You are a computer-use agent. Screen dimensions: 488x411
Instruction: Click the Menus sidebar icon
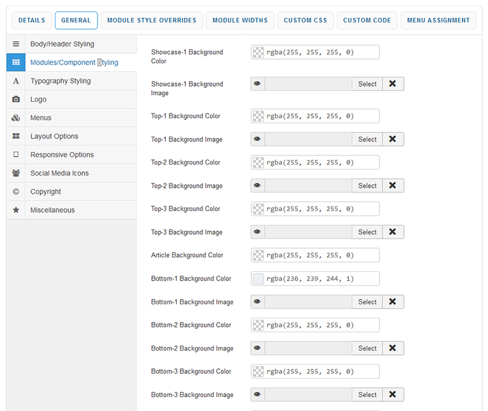pyautogui.click(x=16, y=118)
